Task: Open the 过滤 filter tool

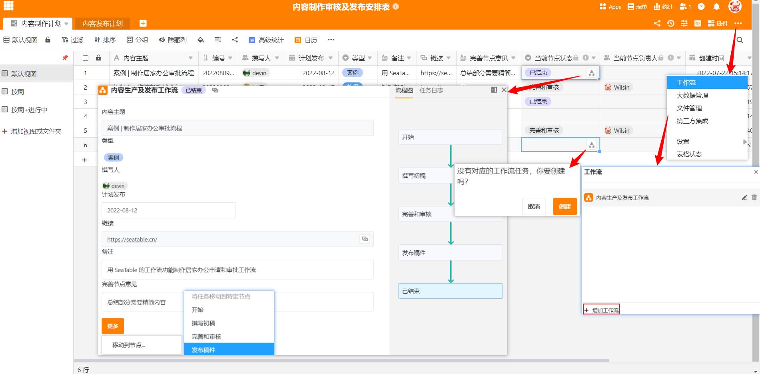Action: (72, 40)
